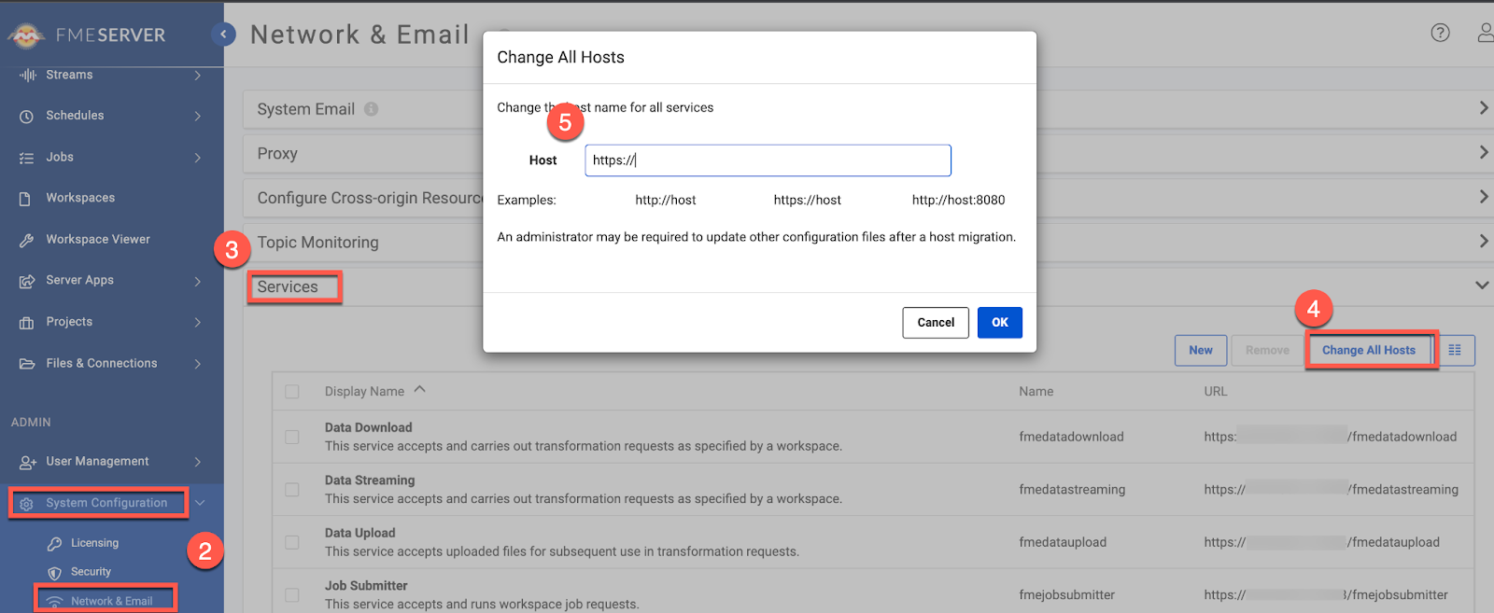Image resolution: width=1494 pixels, height=613 pixels.
Task: Click OK in Change All Hosts dialog
Action: coord(1000,323)
